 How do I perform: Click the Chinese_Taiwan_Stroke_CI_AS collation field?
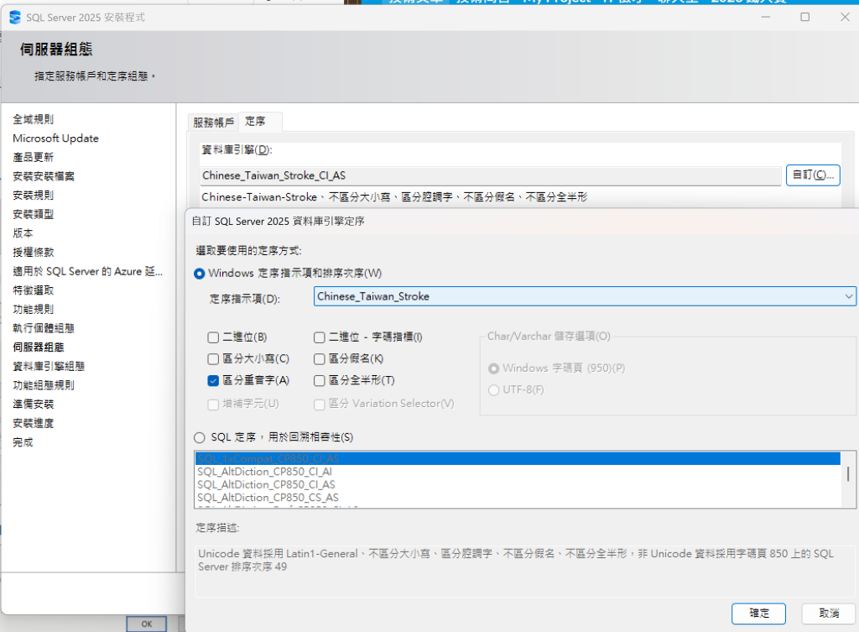click(x=490, y=176)
